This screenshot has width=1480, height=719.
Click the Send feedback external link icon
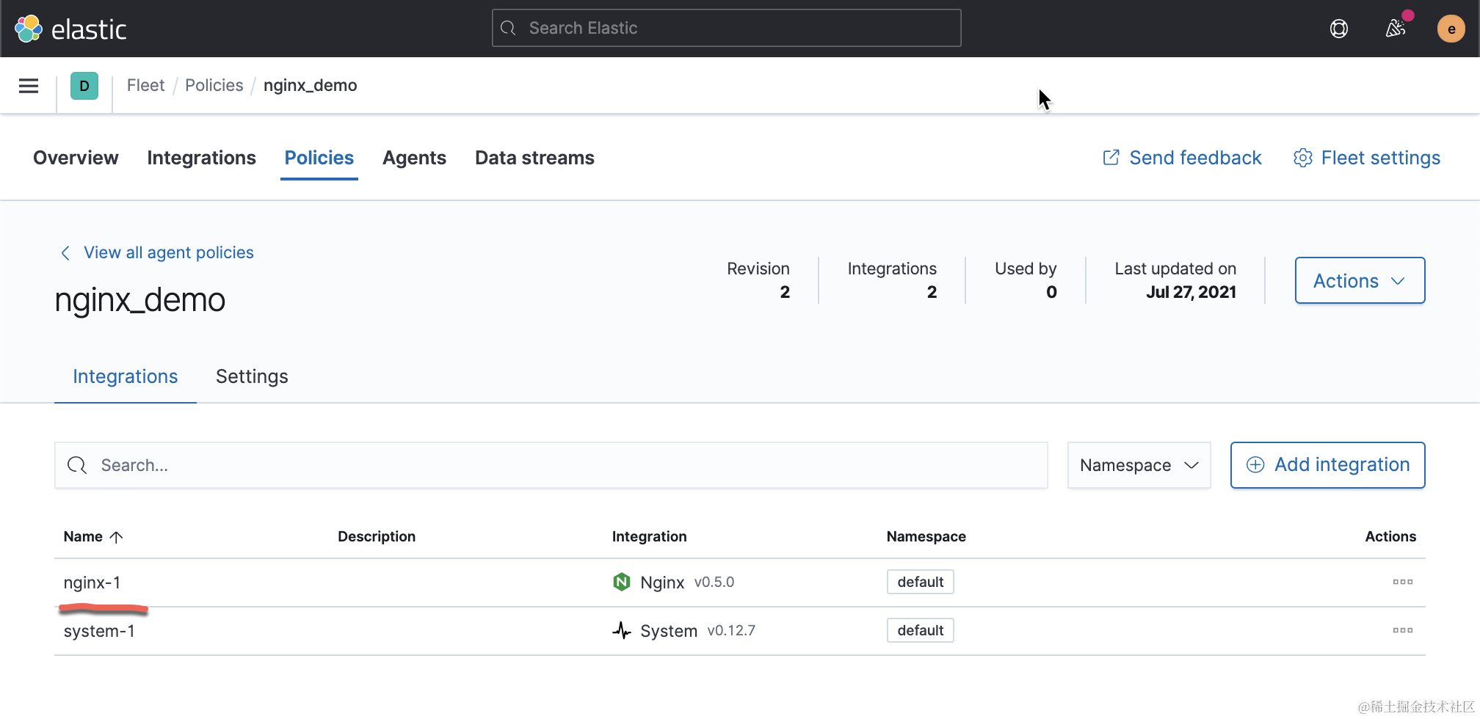tap(1111, 158)
